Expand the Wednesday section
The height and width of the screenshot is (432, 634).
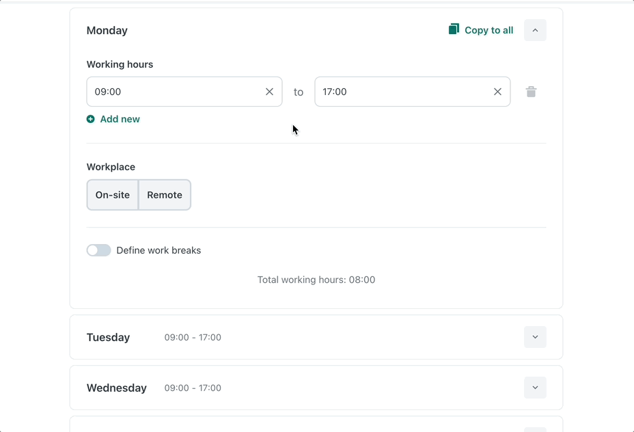535,388
